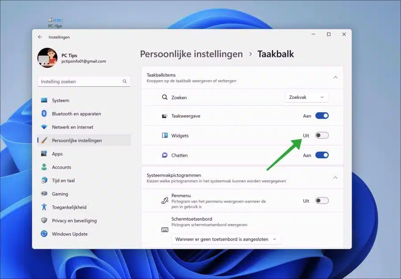Click the Taakbalkitems heading
Viewport: 401px width, 279px height.
point(161,75)
